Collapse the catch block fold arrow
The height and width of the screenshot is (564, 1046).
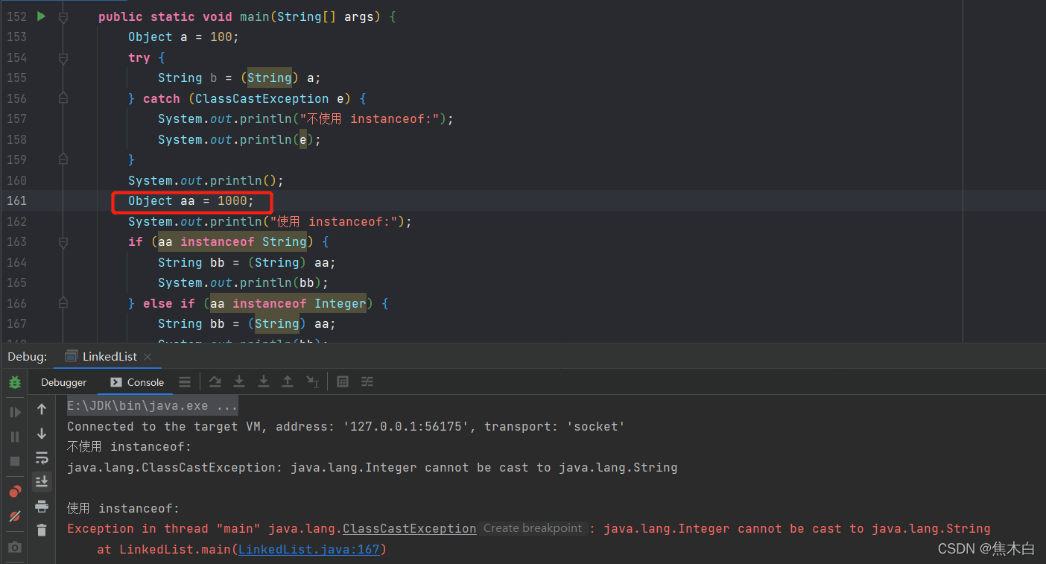(x=63, y=98)
